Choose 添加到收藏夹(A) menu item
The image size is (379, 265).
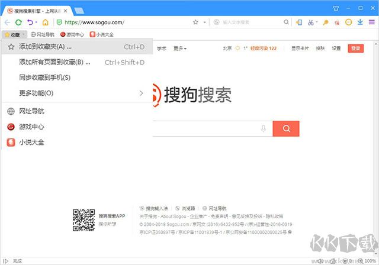pos(78,47)
